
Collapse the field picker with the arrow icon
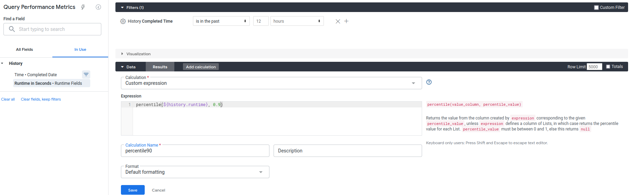pyautogui.click(x=98, y=7)
